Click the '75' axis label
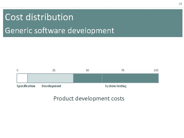 pos(123,70)
